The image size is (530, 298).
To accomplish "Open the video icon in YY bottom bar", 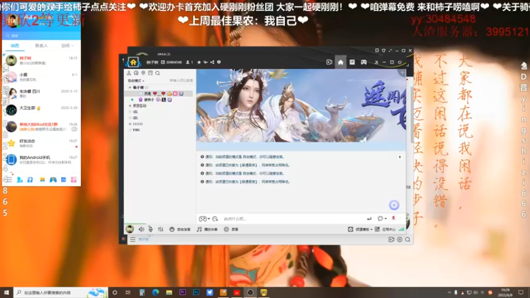I will (391, 240).
